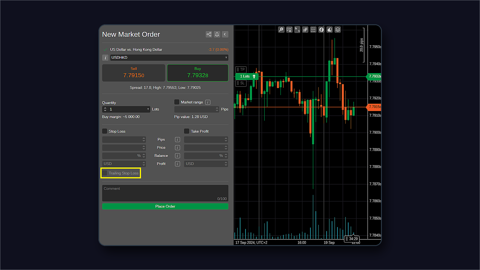Open the Quantity lots dropdown

[x=148, y=109]
